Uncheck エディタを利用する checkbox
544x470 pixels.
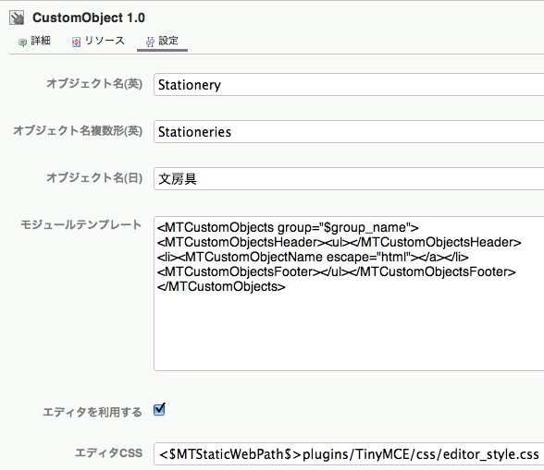(x=159, y=409)
